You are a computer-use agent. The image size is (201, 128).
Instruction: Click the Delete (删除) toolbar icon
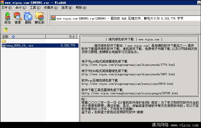point(28,18)
